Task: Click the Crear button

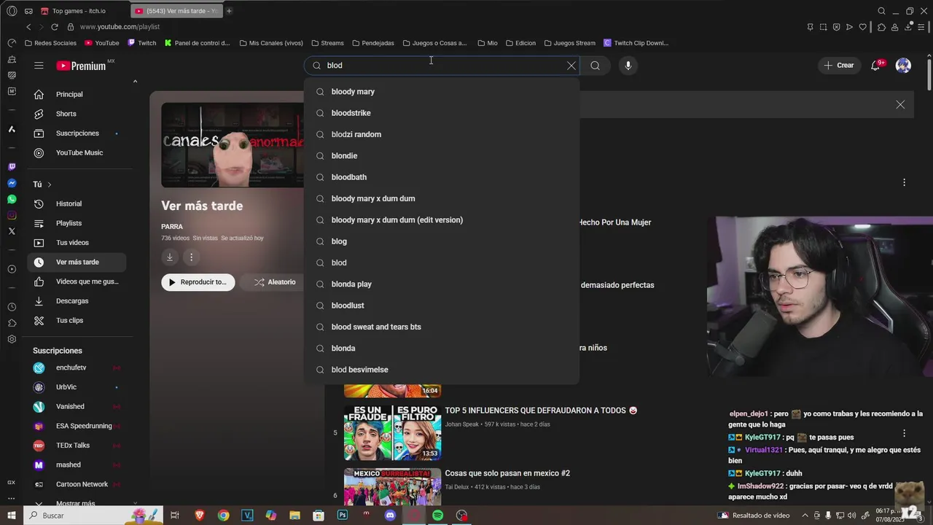Action: pos(839,66)
